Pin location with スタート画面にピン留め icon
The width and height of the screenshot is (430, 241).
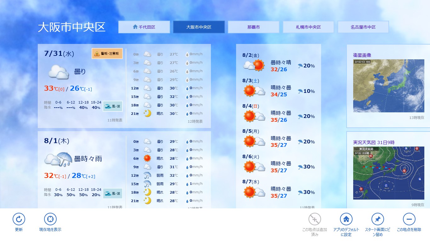(x=378, y=219)
